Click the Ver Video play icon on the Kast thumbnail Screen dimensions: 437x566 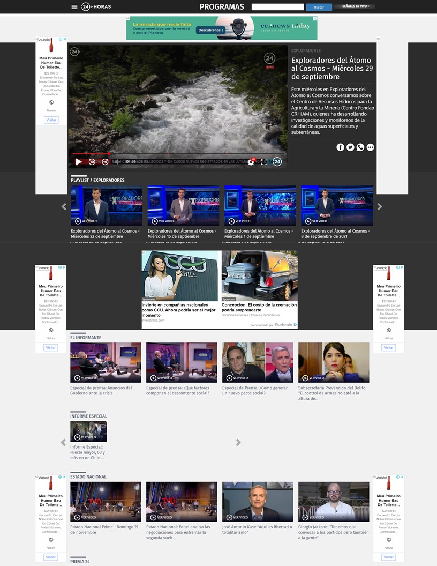(x=229, y=517)
